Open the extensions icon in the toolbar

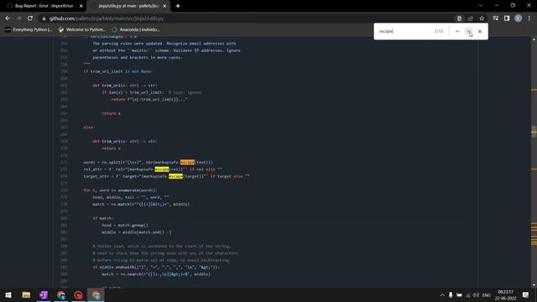[496, 18]
